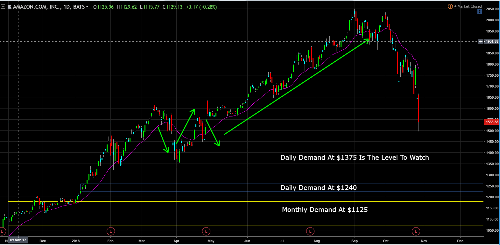The height and width of the screenshot is (245, 500).
Task: Click the blue collapse-arrows icon near price scale
Action: (480, 11)
